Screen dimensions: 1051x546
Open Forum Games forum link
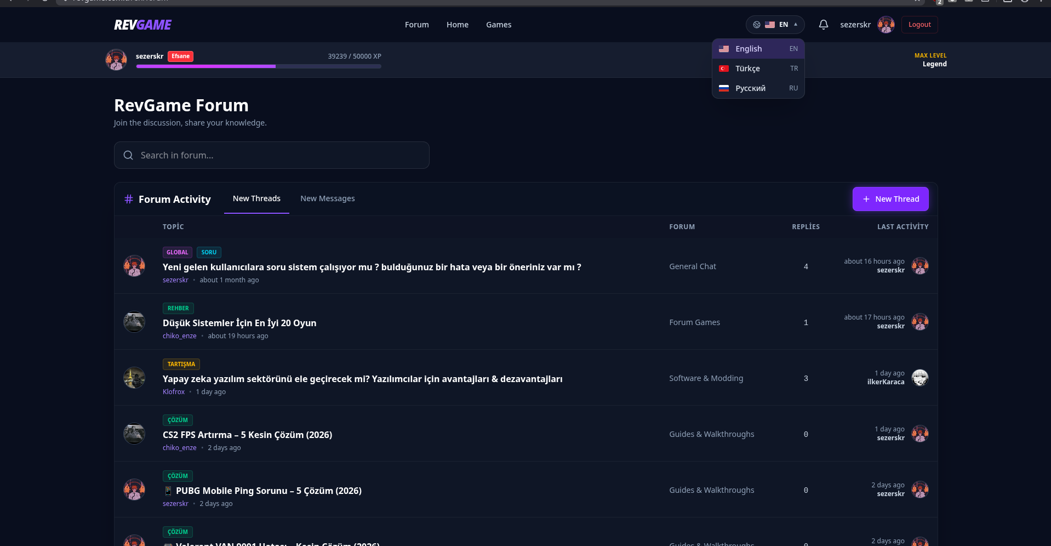pyautogui.click(x=694, y=322)
